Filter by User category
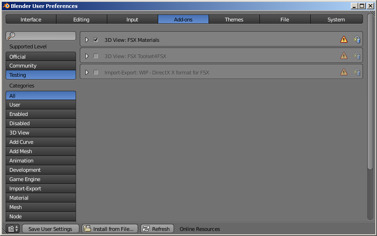 tap(41, 105)
